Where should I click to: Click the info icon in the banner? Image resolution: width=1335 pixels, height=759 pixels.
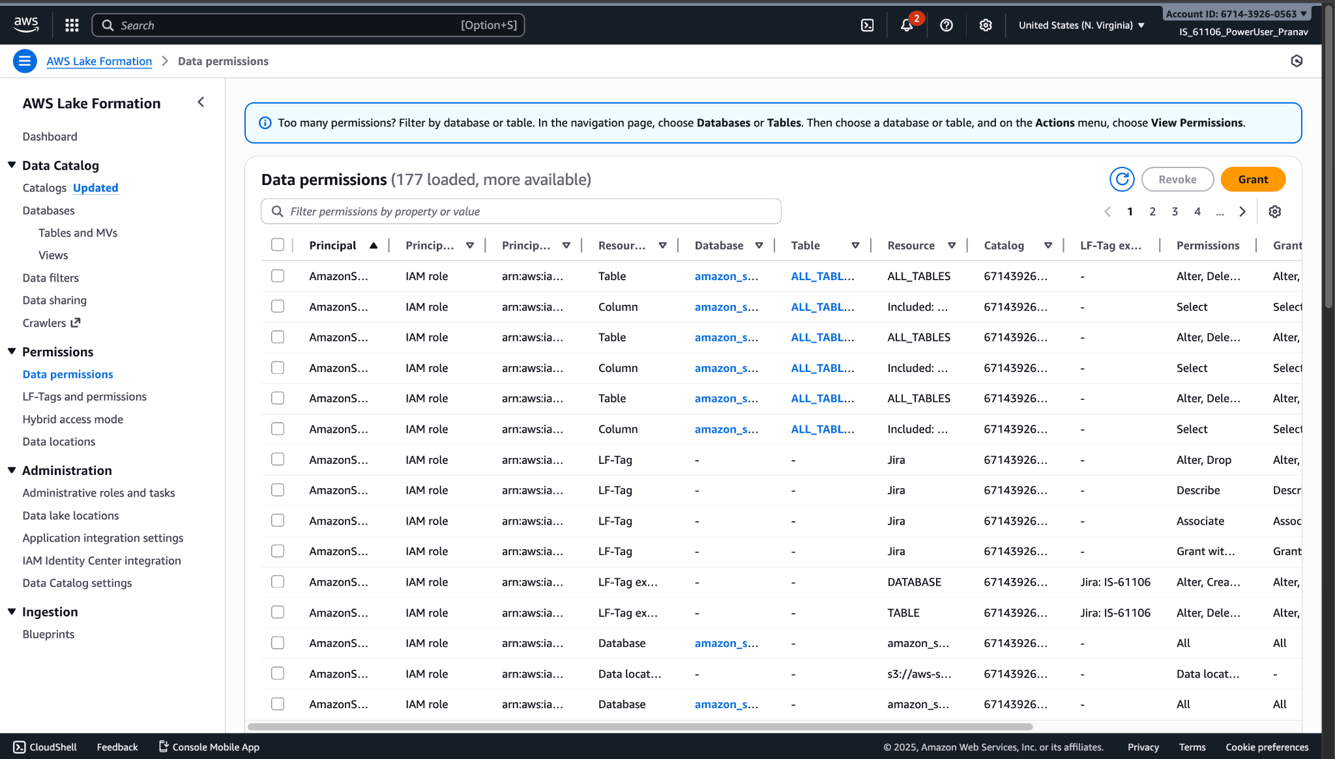pos(265,122)
